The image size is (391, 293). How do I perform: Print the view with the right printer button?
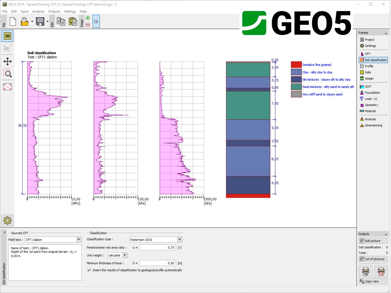[x=381, y=271]
